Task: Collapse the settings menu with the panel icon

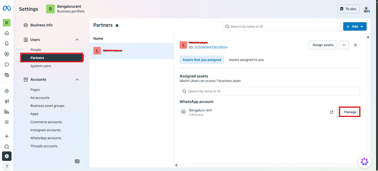Action: pos(77,161)
